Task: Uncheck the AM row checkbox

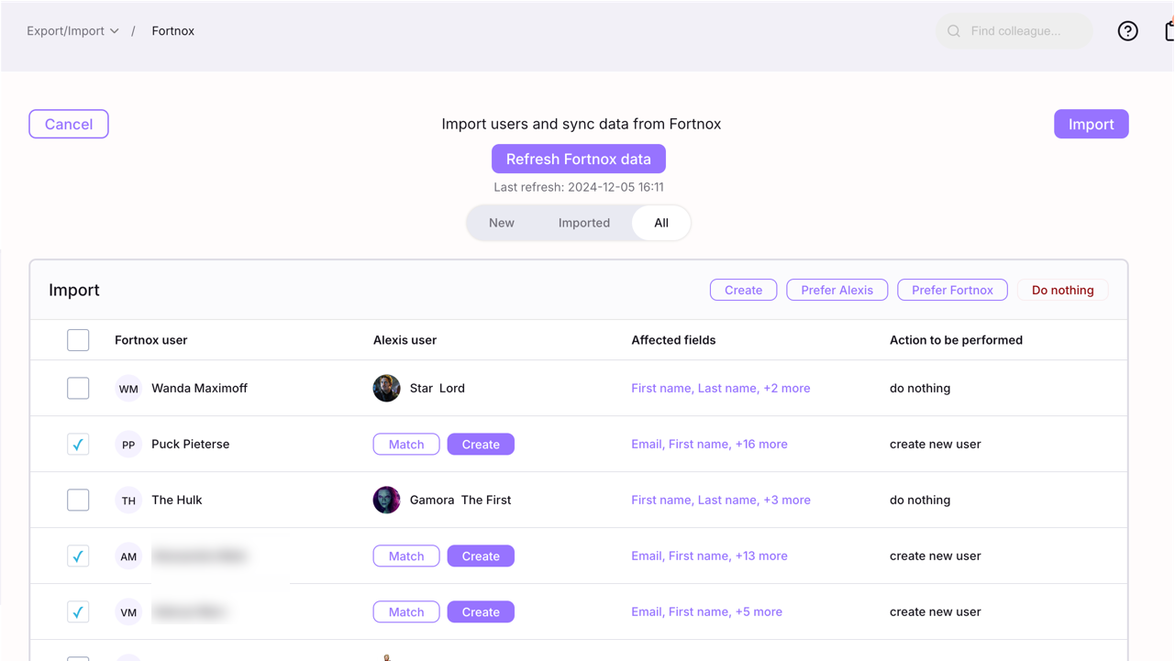Action: tap(78, 556)
